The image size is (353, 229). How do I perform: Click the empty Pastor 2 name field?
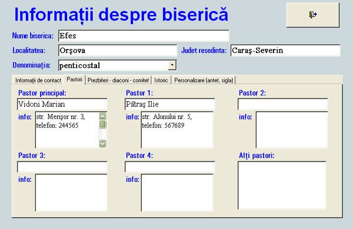coord(283,104)
